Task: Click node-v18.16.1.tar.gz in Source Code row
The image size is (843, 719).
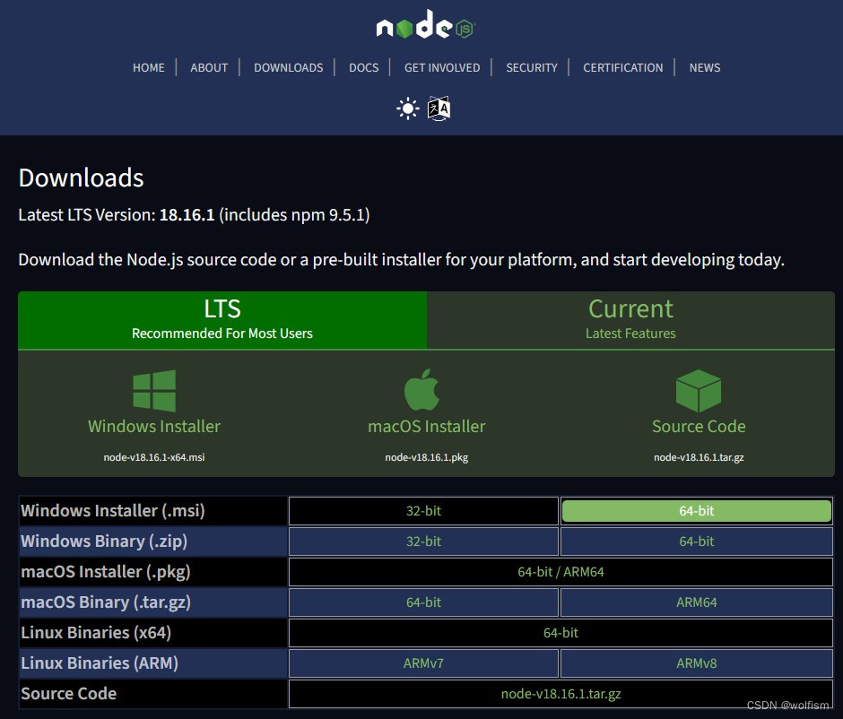Action: pos(561,694)
